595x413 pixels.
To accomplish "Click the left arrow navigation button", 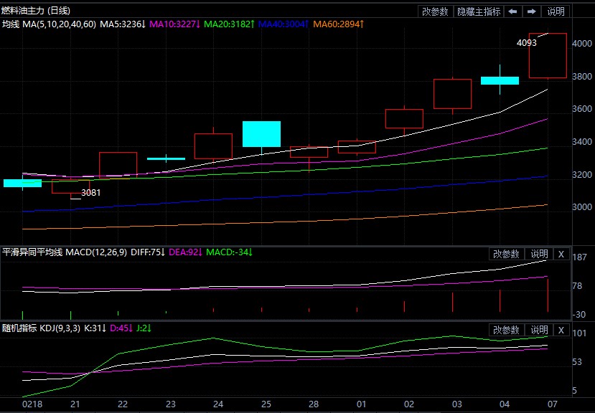I will point(512,11).
